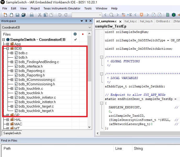This screenshot has width=180, height=157.
Task: Collapse the GLOBAL FUNCTIONS comment fold
Action: pos(102,57)
